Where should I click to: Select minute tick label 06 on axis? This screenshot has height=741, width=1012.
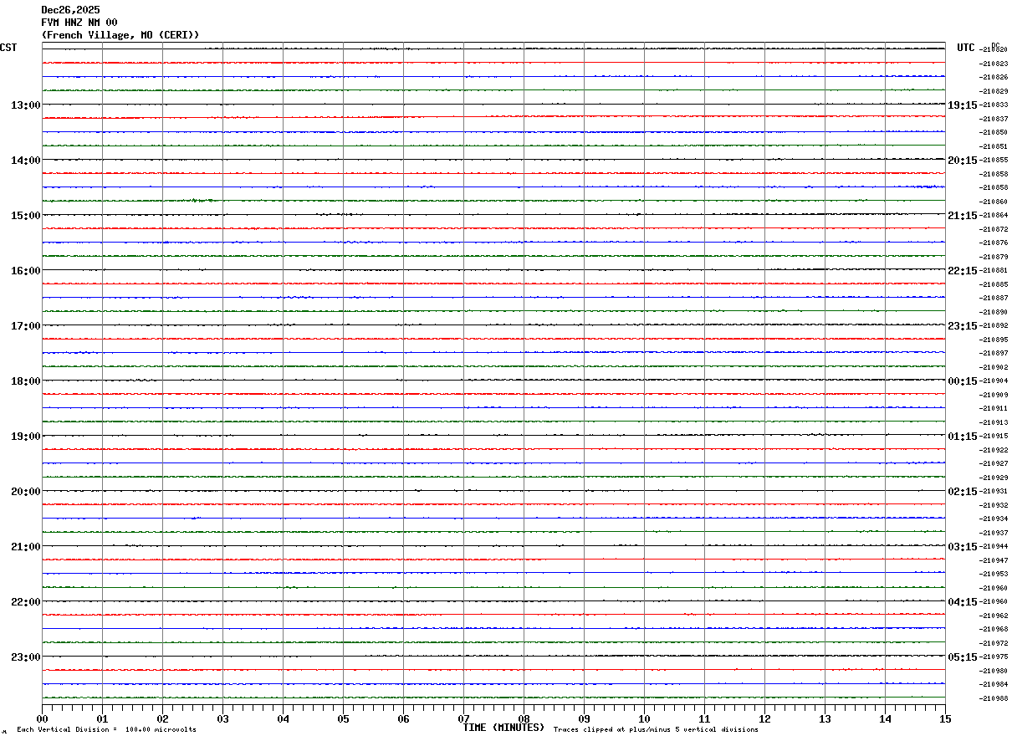click(403, 718)
